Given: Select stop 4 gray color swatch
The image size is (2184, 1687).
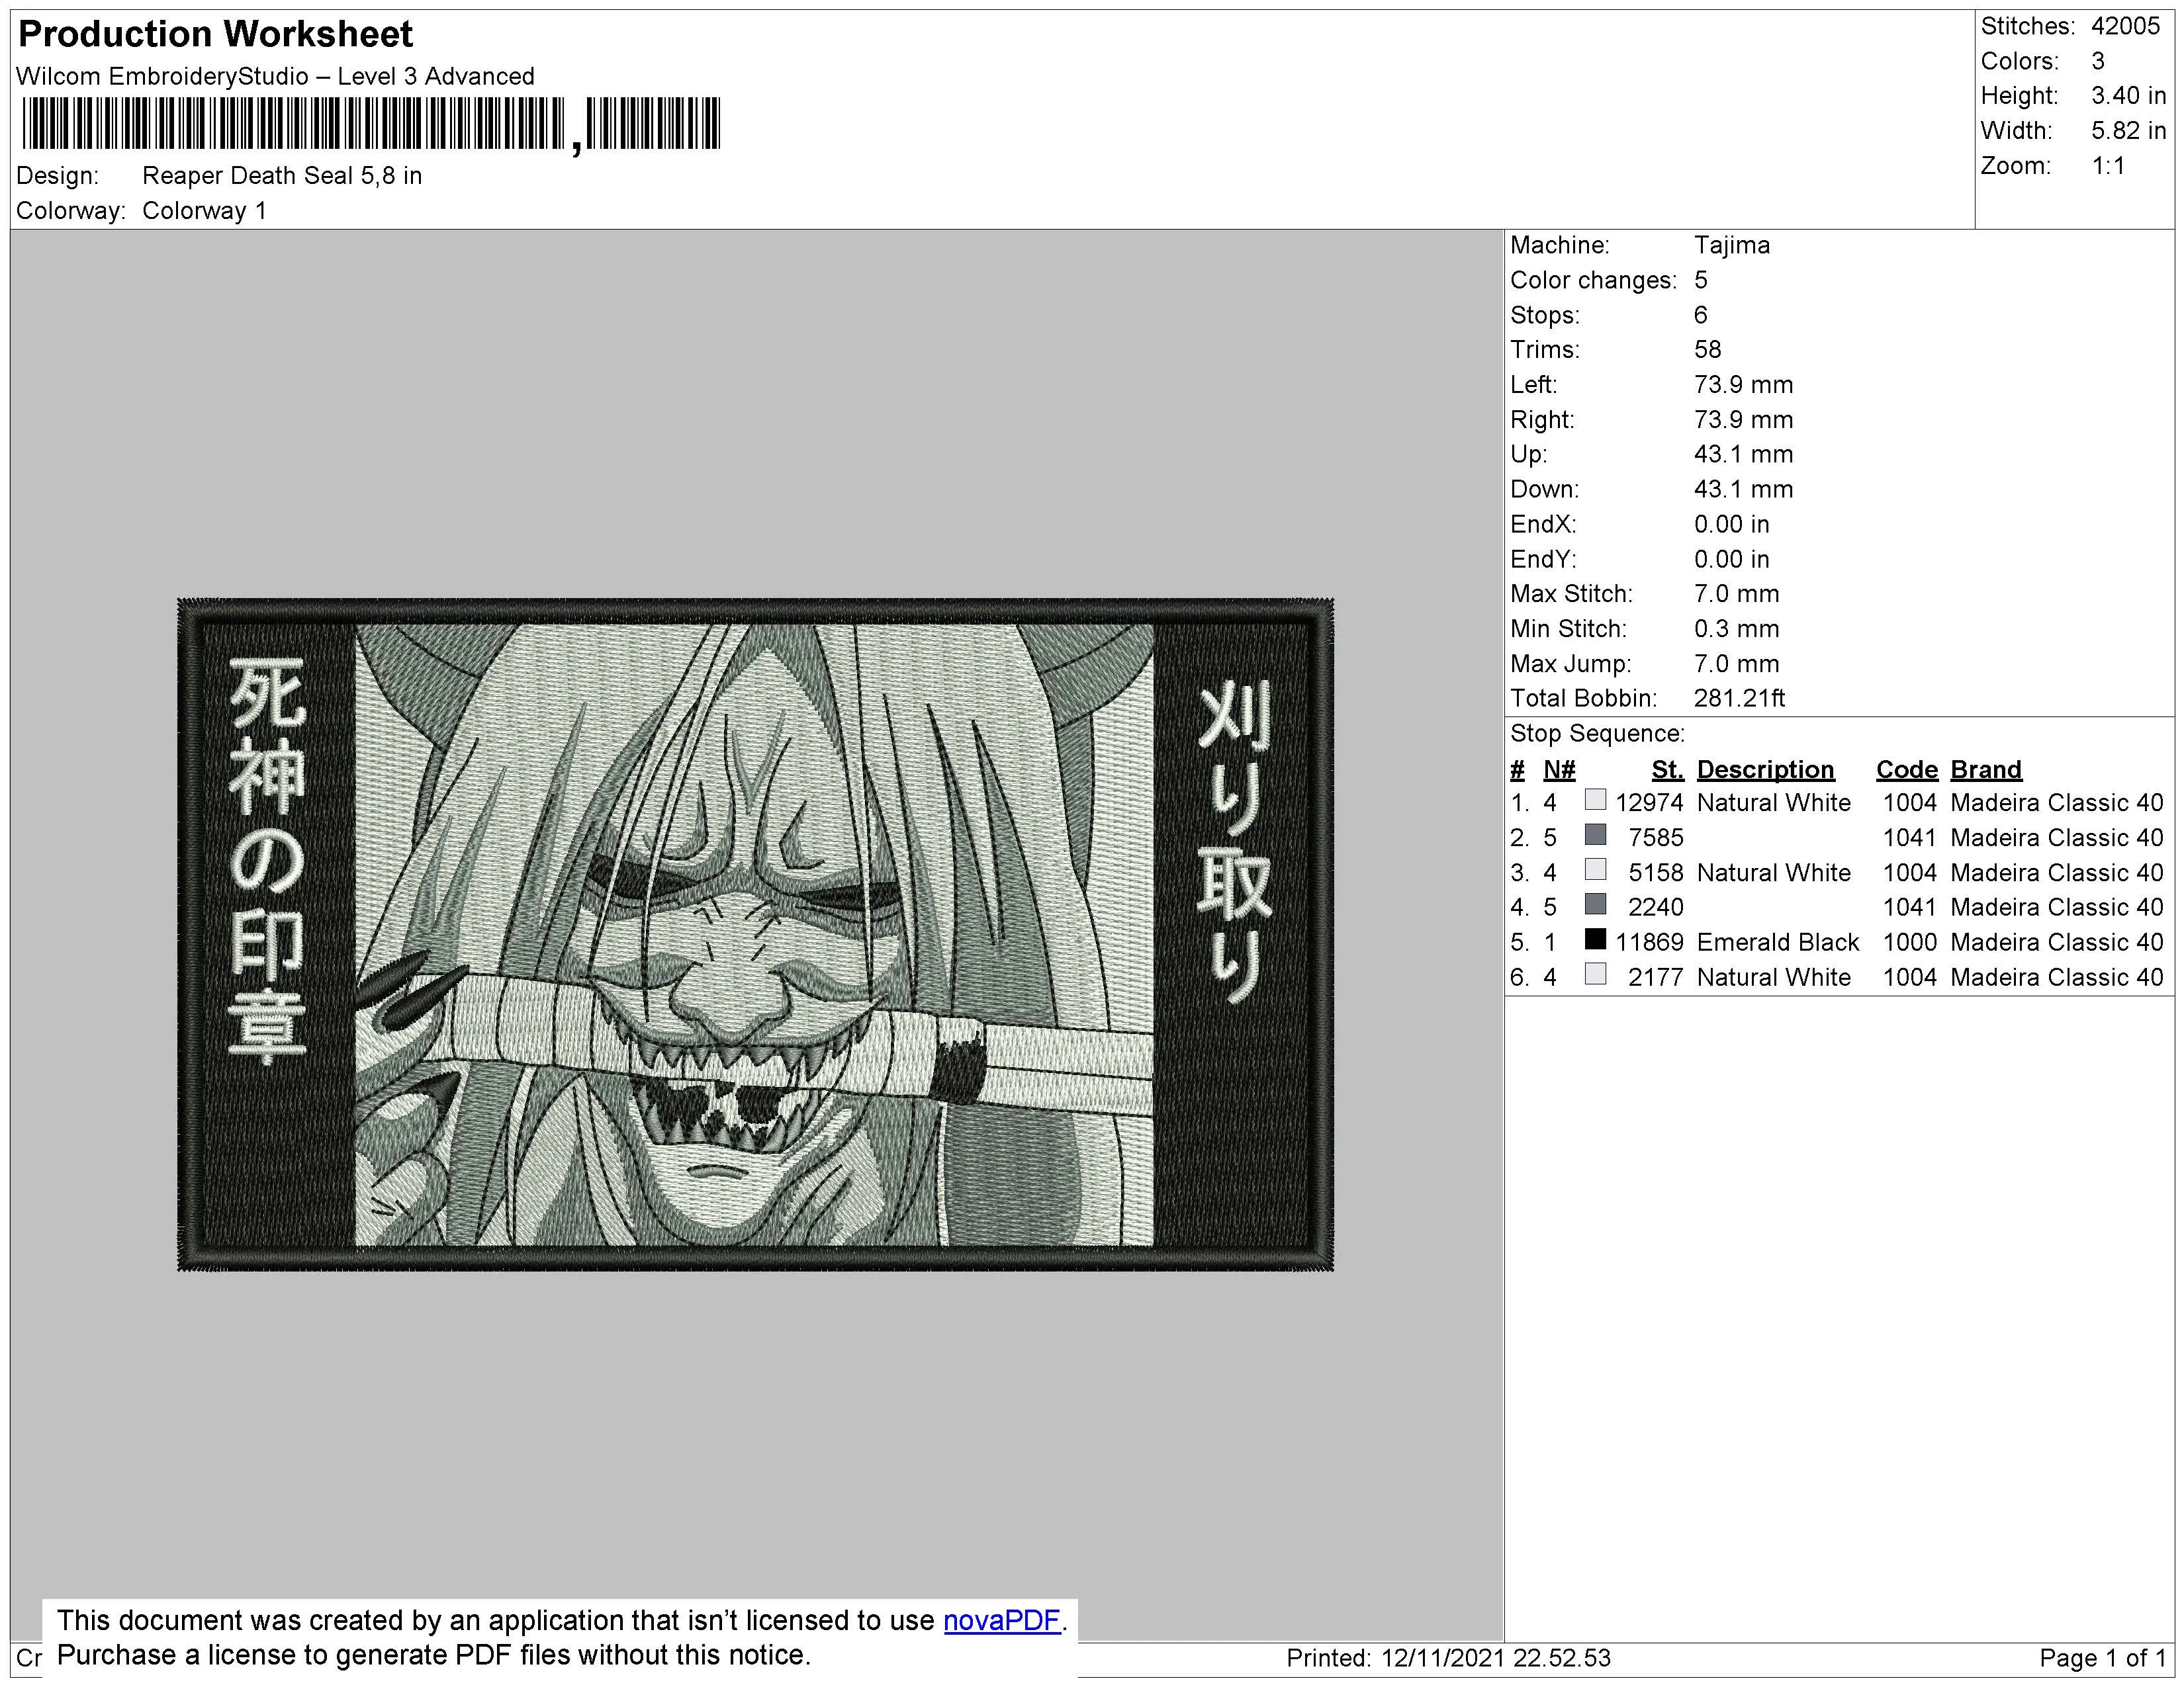Looking at the screenshot, I should [x=1595, y=904].
